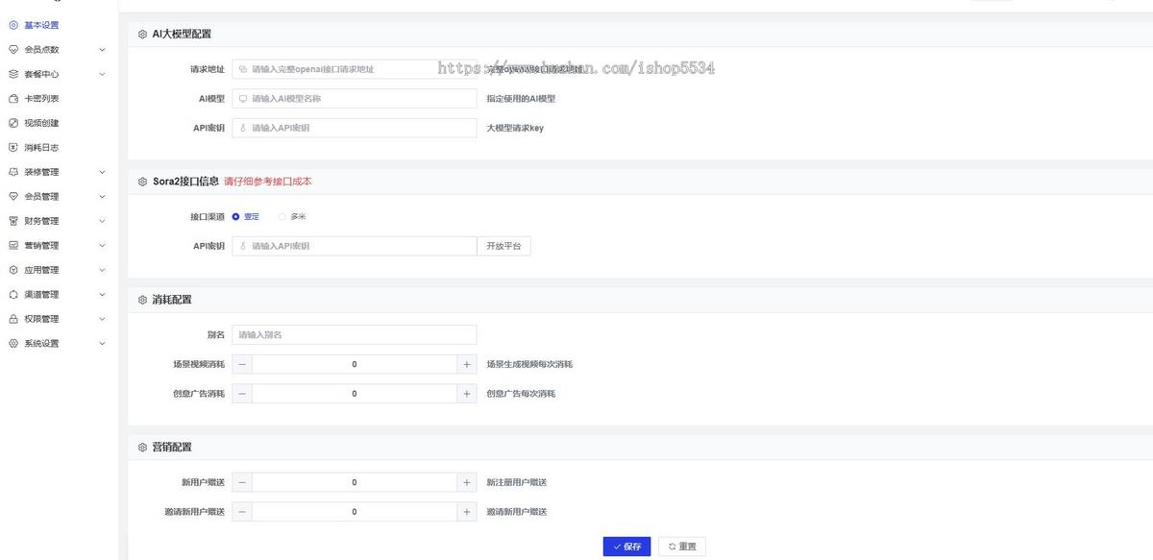Expand the 营销管理 submenu chevron

coord(102,245)
